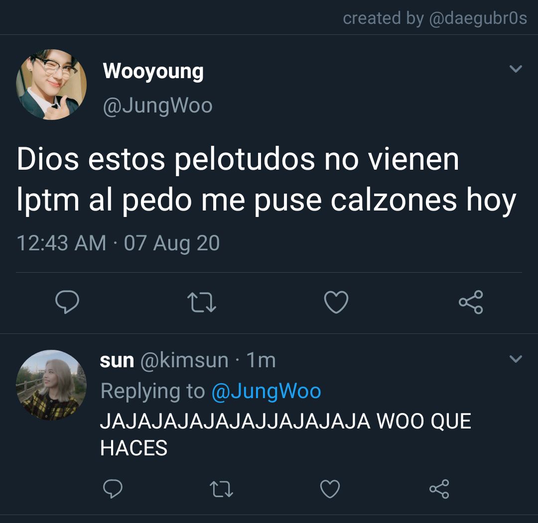Retweet sun's reply
Image resolution: width=538 pixels, height=523 pixels.
(221, 489)
